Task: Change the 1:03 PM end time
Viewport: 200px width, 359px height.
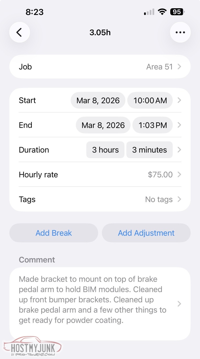Action: pyautogui.click(x=152, y=125)
